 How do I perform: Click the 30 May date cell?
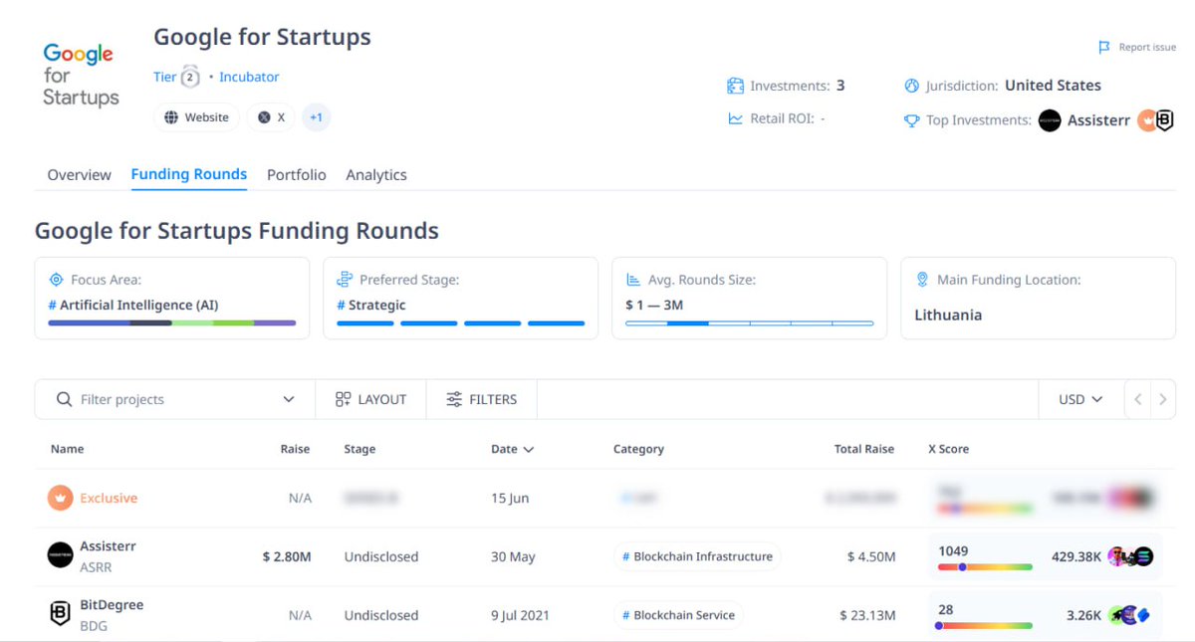coord(513,556)
